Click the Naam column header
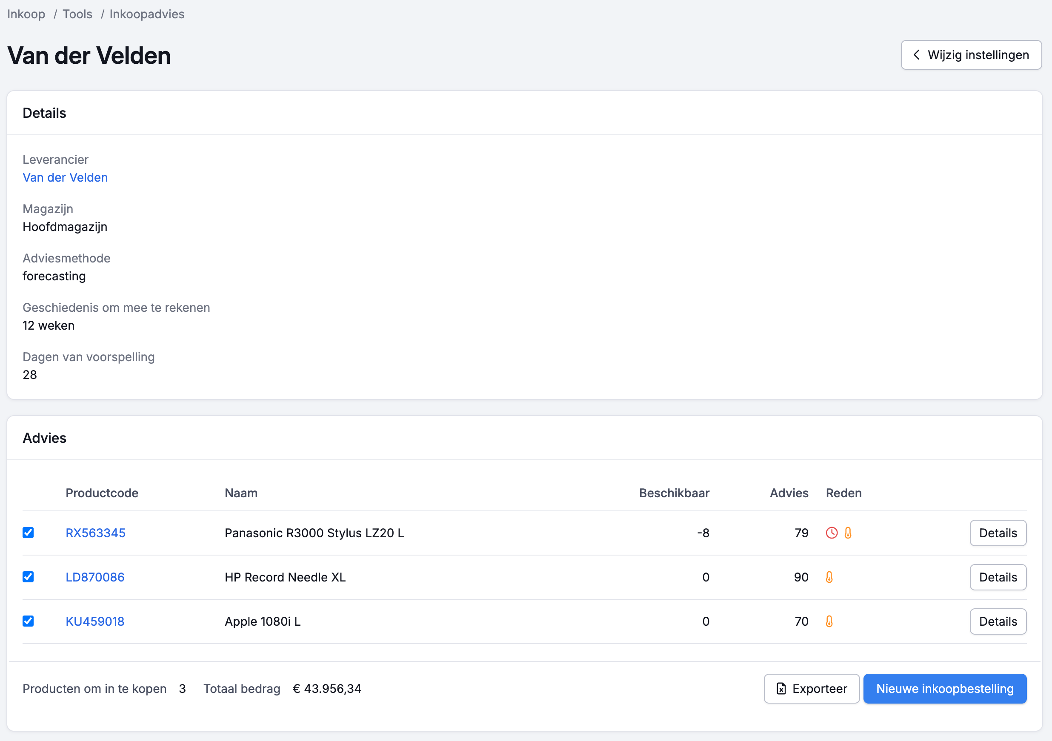Viewport: 1052px width, 741px height. click(241, 493)
